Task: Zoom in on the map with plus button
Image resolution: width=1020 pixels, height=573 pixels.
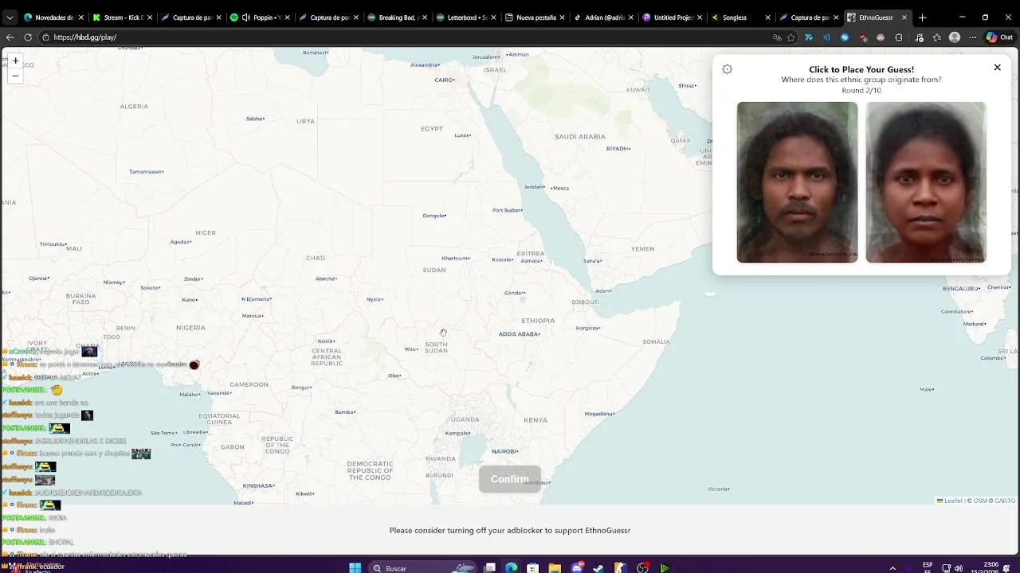Action: [x=15, y=60]
